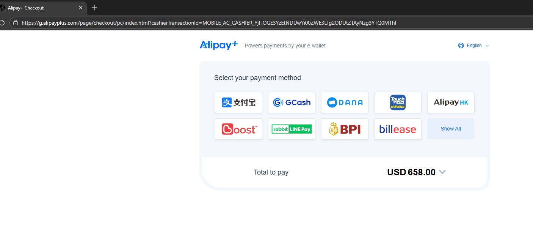The width and height of the screenshot is (533, 233).
Task: Click the Alipay+ logo
Action: pyautogui.click(x=218, y=45)
